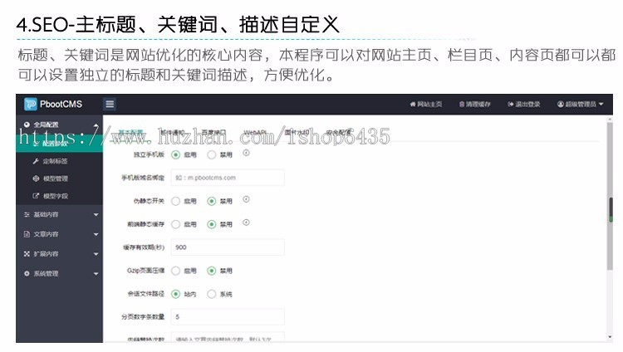Viewport: 623px width, 352px height.
Task: Disable 独立手机版 with the 禁用 radio
Action: [211, 154]
